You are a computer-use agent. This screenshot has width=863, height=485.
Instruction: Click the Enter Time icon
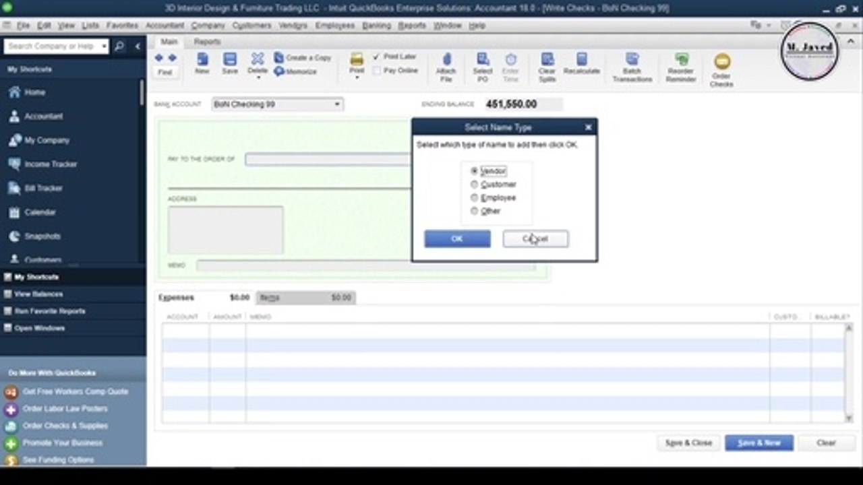click(x=511, y=59)
